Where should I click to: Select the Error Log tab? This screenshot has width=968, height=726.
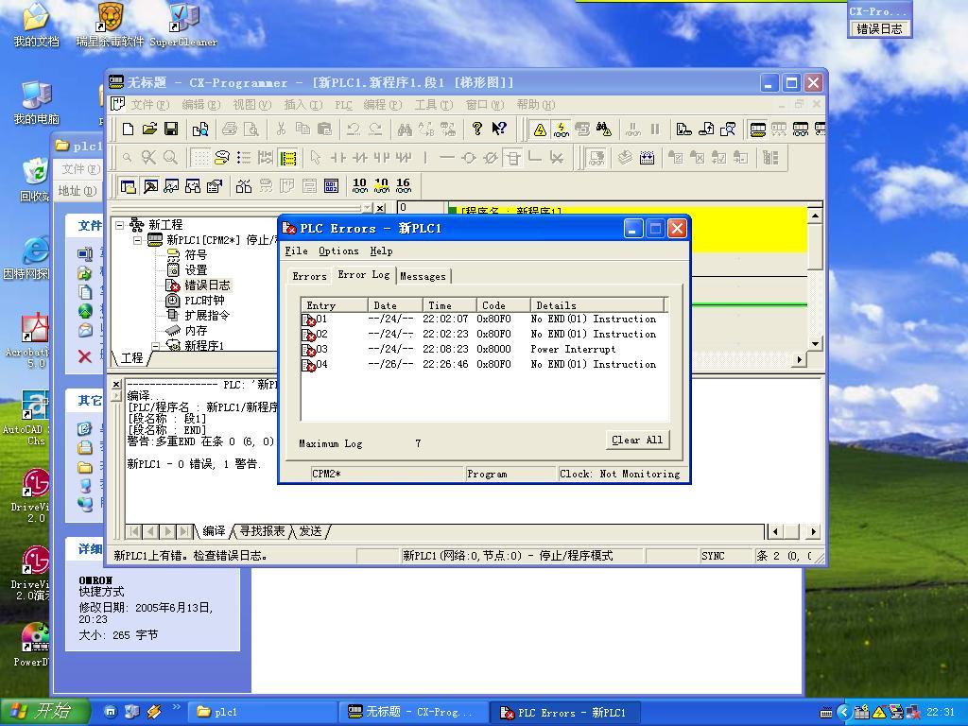click(x=364, y=275)
